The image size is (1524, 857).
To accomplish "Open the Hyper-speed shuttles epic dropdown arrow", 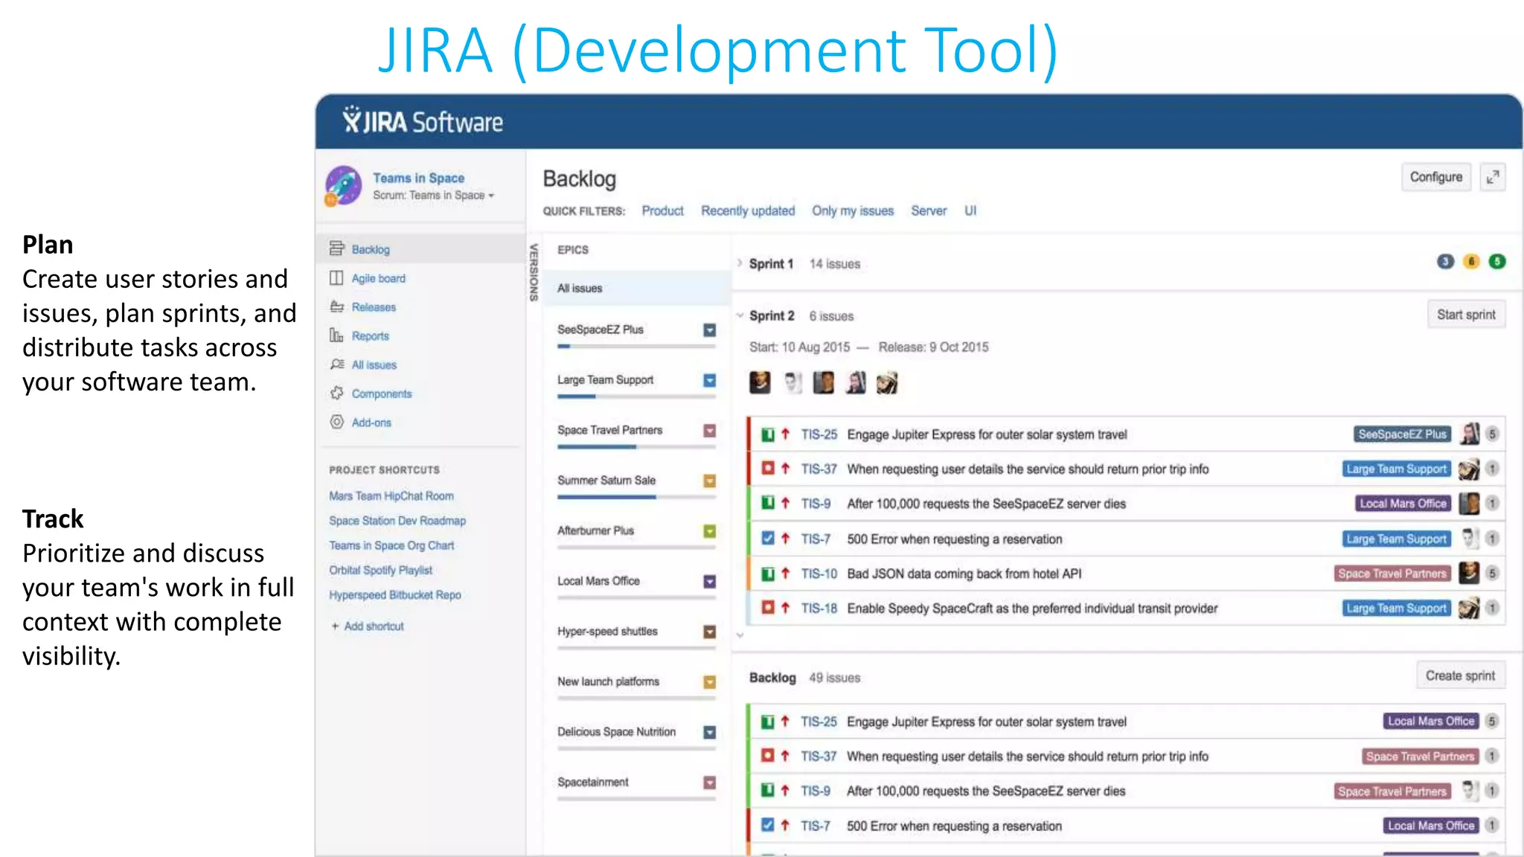I will click(x=710, y=632).
